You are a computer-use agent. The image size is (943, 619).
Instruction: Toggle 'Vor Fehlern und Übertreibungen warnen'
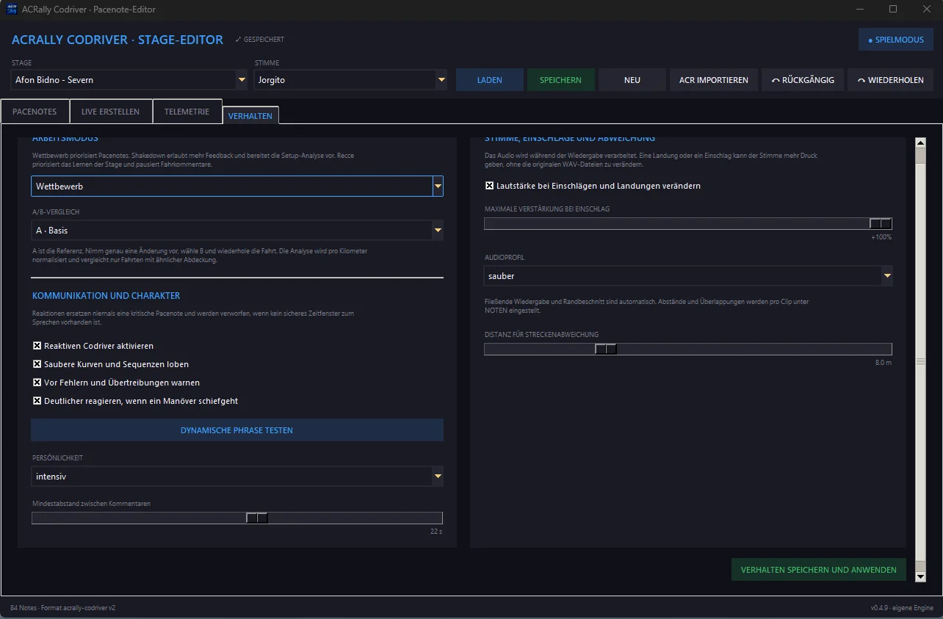pyautogui.click(x=37, y=383)
